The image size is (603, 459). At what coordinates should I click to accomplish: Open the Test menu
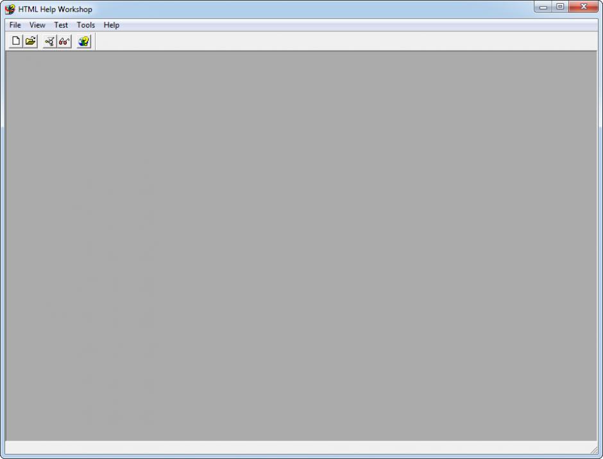(61, 25)
